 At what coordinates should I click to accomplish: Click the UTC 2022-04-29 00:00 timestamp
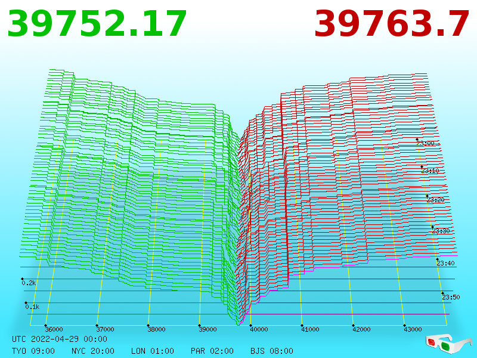[60, 339]
